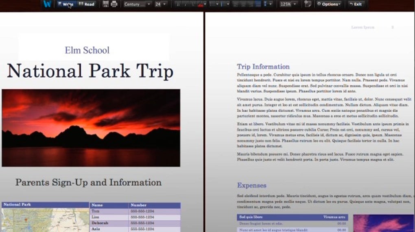The image size is (415, 232).
Task: Click the 'Sed quis libero' table header
Action: point(251,217)
